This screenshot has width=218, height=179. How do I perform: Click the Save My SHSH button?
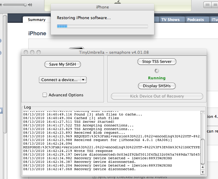click(63, 64)
